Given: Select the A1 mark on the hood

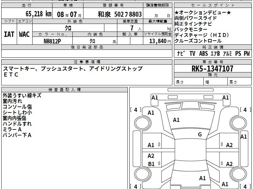Looking at the screenshot, I should pos(176,120).
